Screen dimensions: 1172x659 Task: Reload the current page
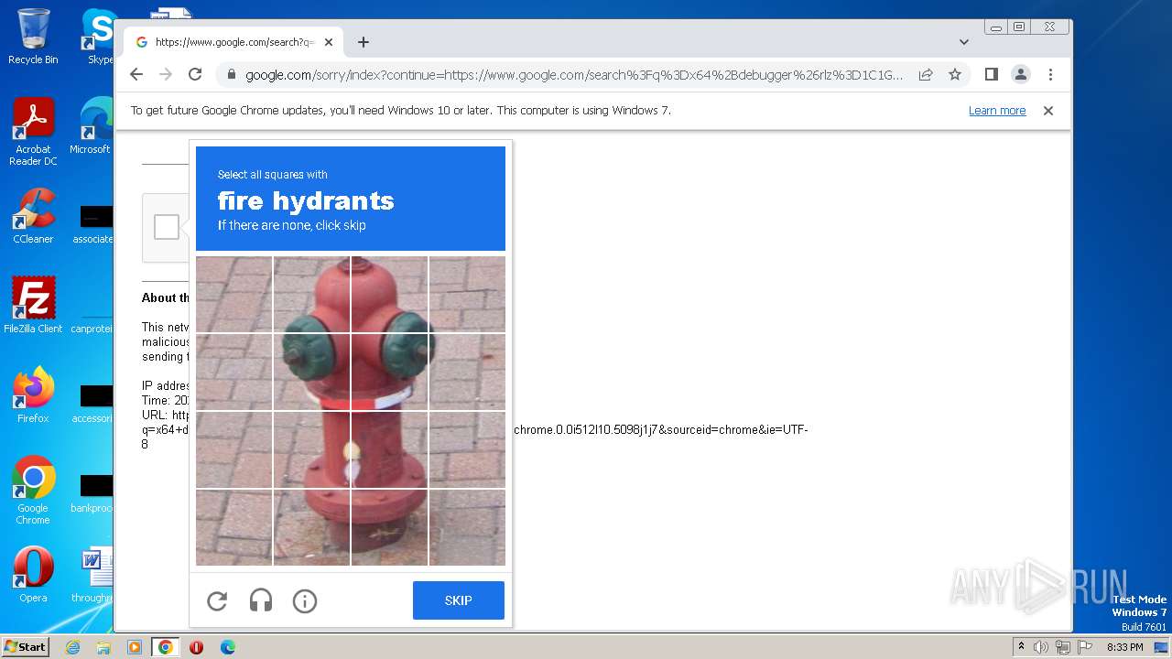[195, 74]
